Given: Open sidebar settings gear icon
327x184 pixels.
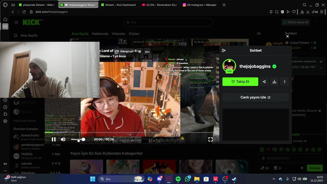Looking at the screenshot, I should [x=5, y=121].
